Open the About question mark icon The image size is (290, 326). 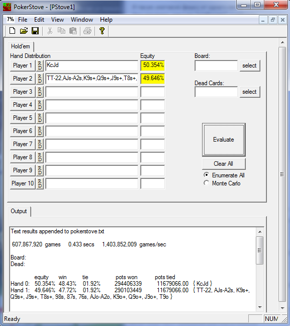point(102,31)
